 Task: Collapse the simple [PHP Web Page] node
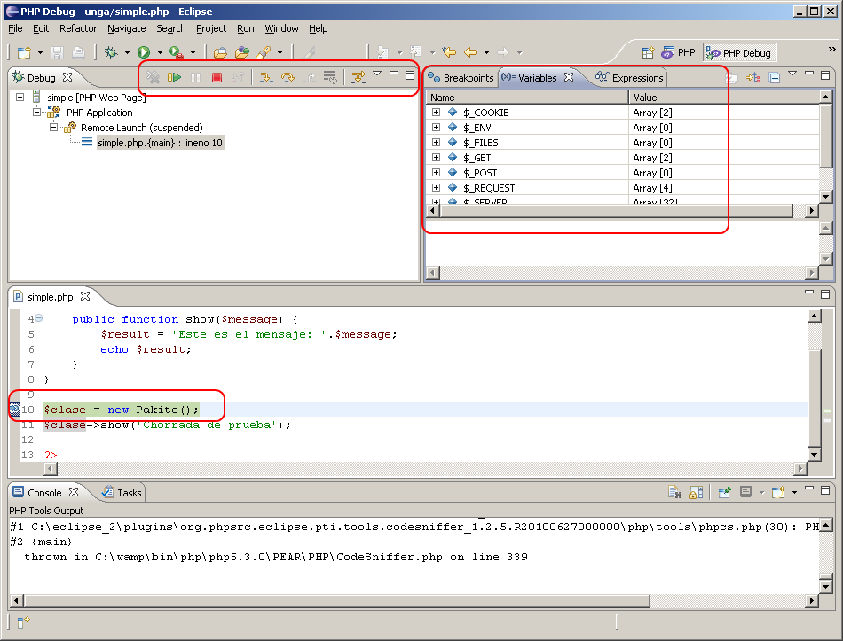click(20, 98)
